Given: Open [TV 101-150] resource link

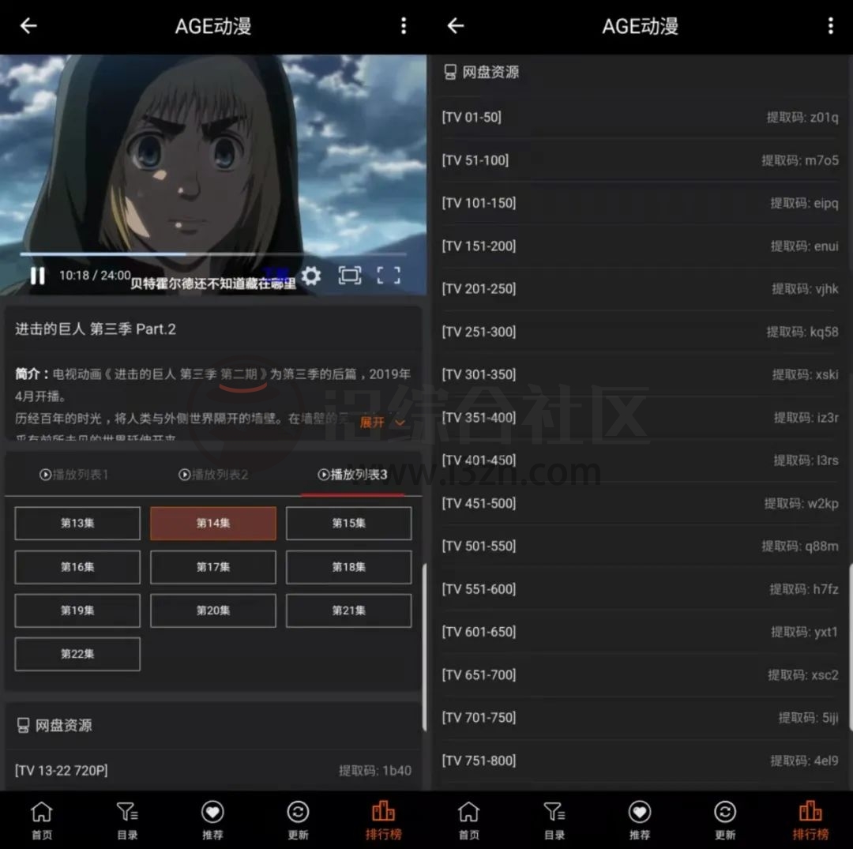Looking at the screenshot, I should click(479, 203).
